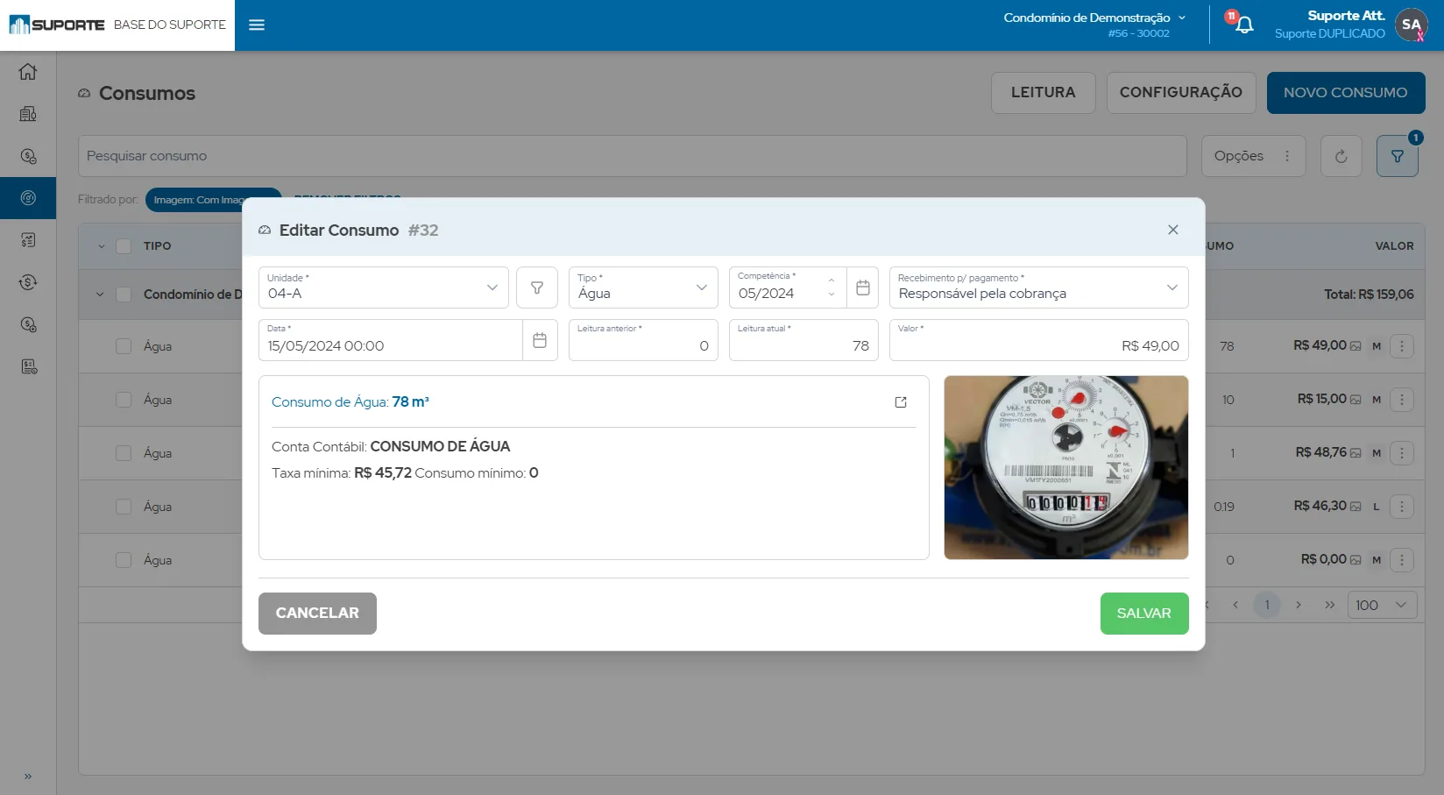Click the filter icon next to Unidade
This screenshot has width=1444, height=795.
(537, 287)
